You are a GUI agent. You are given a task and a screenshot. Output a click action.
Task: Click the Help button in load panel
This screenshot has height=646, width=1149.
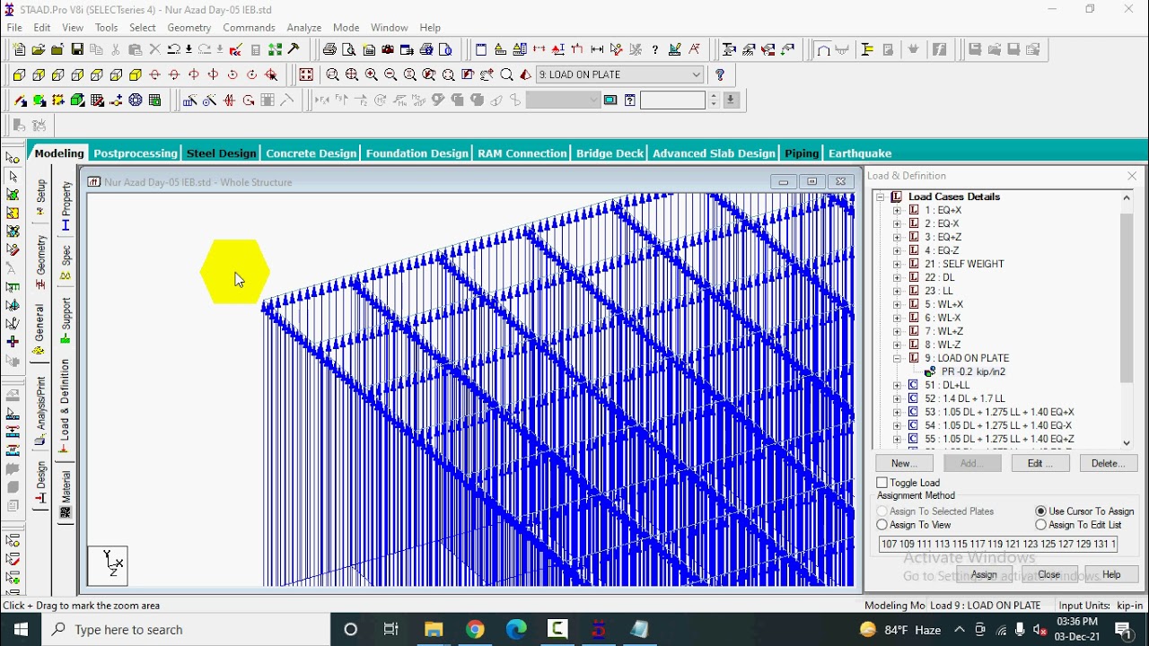pos(1111,575)
